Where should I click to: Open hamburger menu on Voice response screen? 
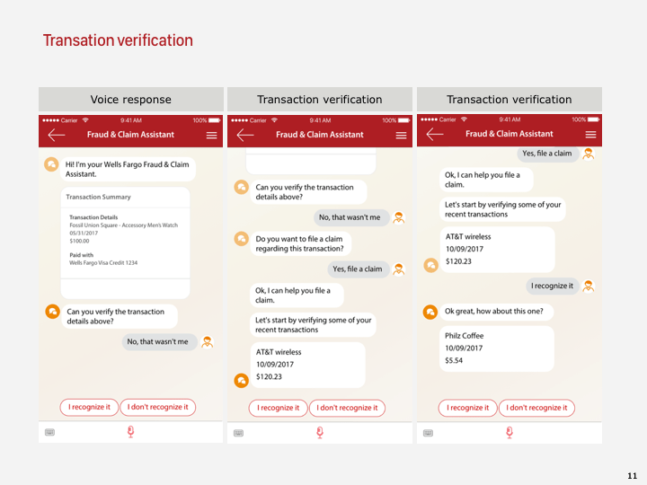[x=212, y=135]
